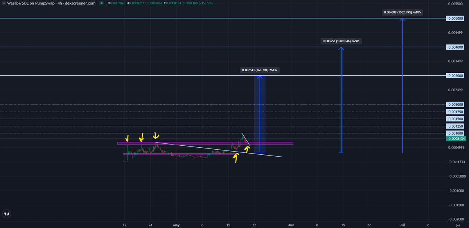Click the 0.004499 value on price axis
Image resolution: width=469 pixels, height=228 pixels.
pos(456,33)
